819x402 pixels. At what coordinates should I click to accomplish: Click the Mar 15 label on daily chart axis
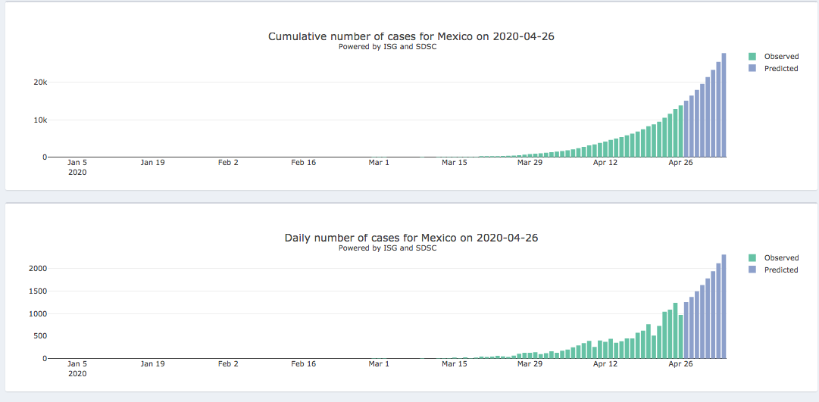[455, 363]
